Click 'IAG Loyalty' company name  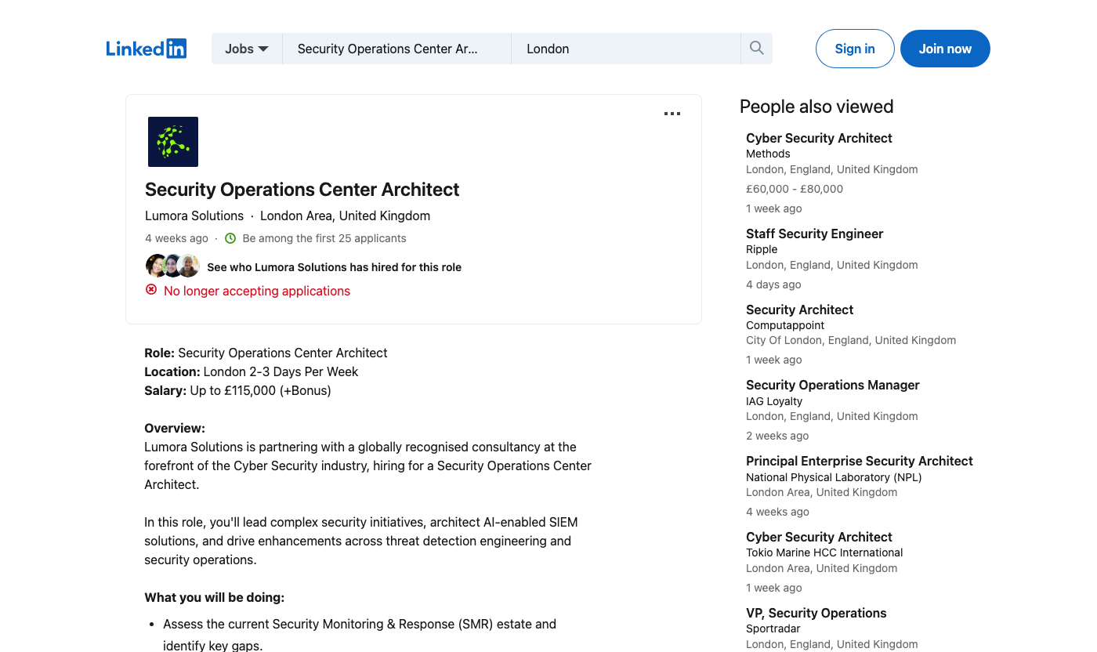point(774,401)
